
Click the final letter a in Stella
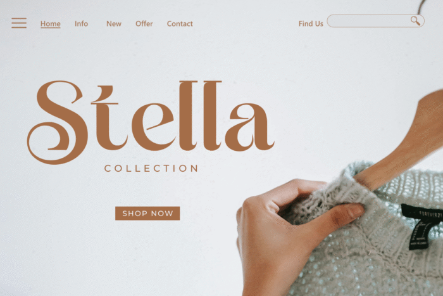(250, 127)
